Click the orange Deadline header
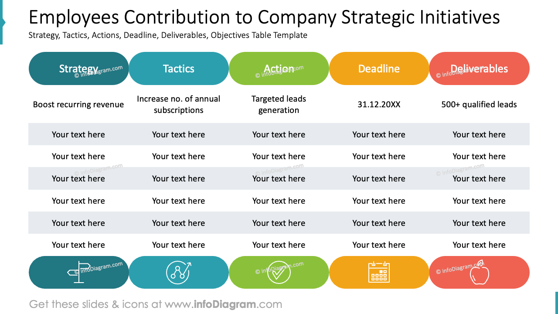Image resolution: width=558 pixels, height=314 pixels. click(379, 68)
